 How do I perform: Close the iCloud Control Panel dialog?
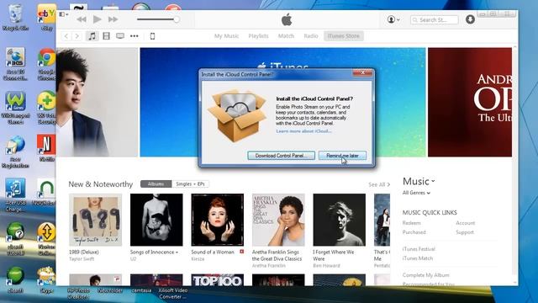(x=362, y=72)
